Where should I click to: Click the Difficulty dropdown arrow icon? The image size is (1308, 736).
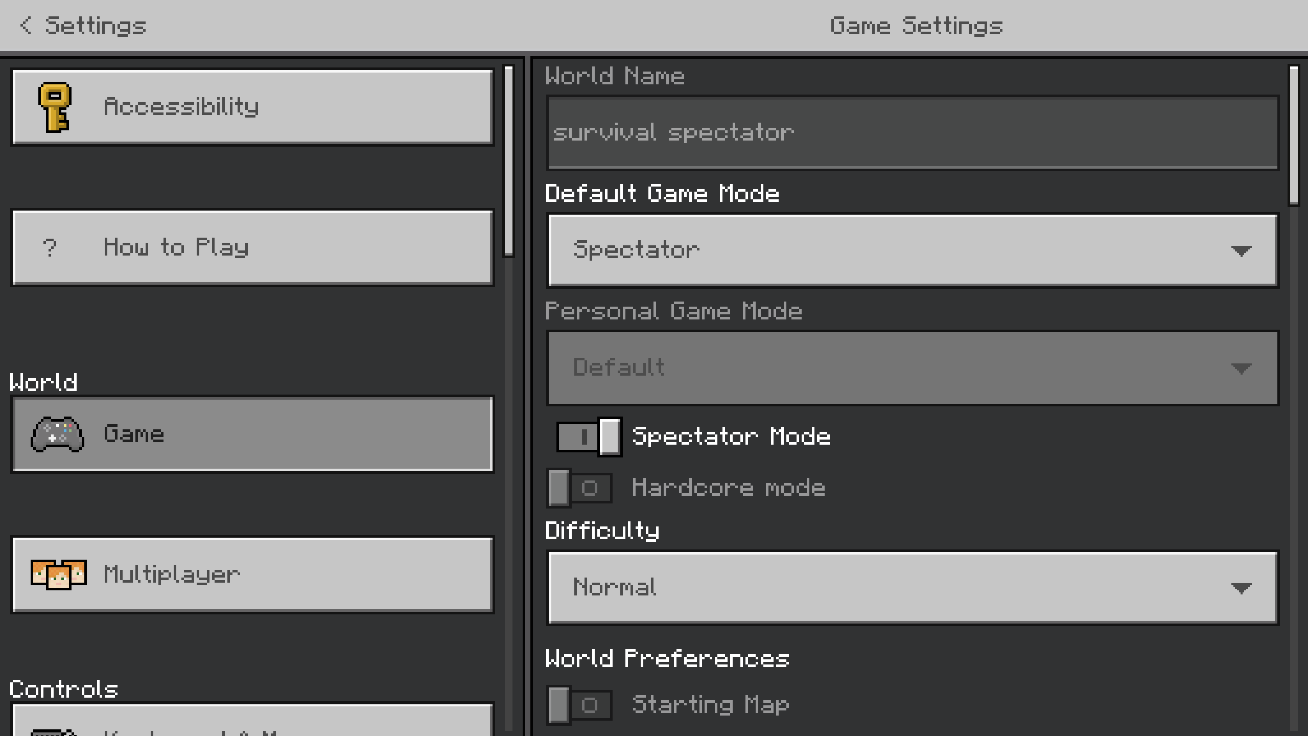click(1241, 588)
